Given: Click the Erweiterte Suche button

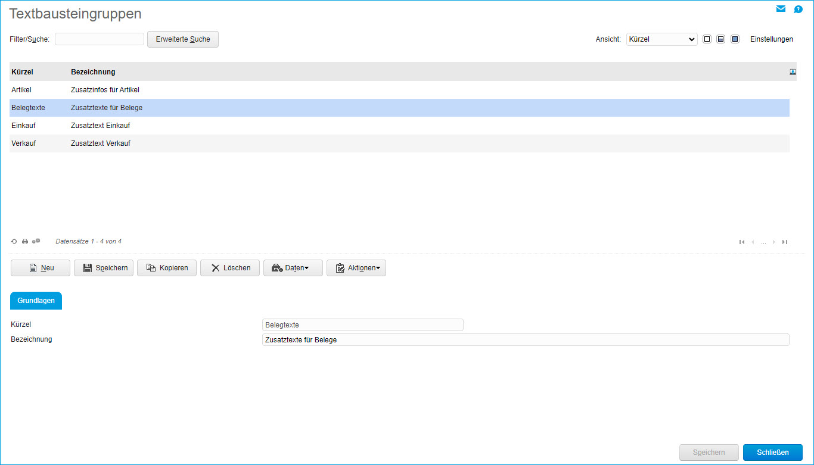Looking at the screenshot, I should pyautogui.click(x=183, y=39).
